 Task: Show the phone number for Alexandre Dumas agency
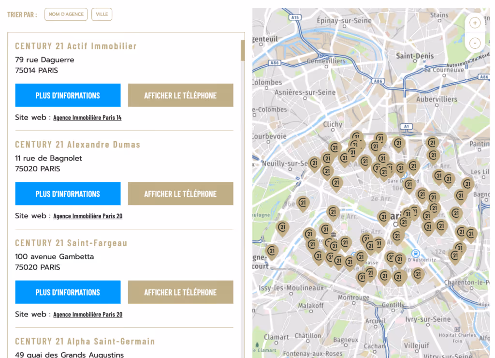(x=181, y=194)
